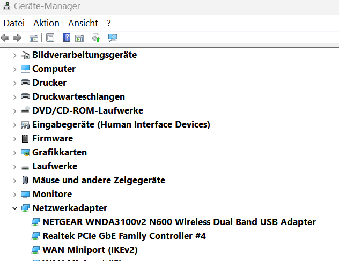The image size is (339, 261).
Task: Click the Back arrow toolbar icon
Action: point(5,38)
